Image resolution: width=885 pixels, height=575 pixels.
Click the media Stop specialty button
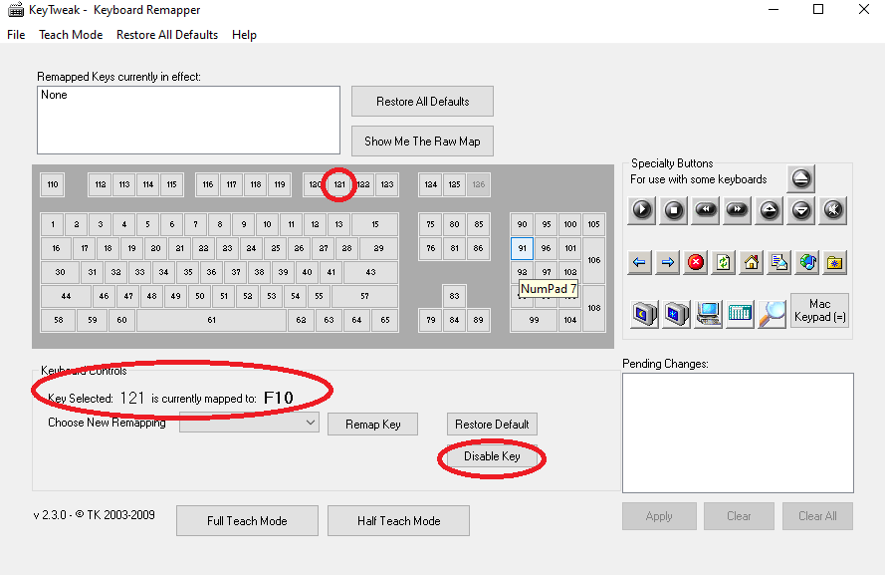point(674,210)
